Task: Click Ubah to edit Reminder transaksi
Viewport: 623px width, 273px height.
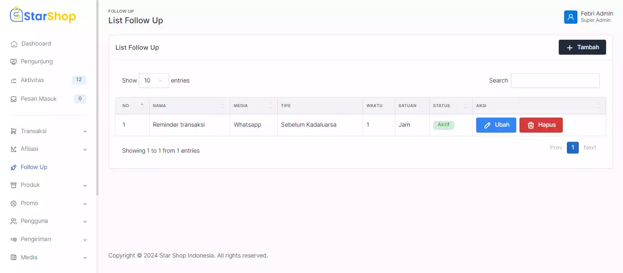Action: (x=496, y=125)
